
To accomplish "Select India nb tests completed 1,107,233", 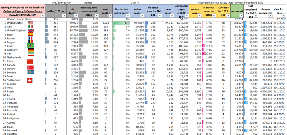I will point(266,88).
